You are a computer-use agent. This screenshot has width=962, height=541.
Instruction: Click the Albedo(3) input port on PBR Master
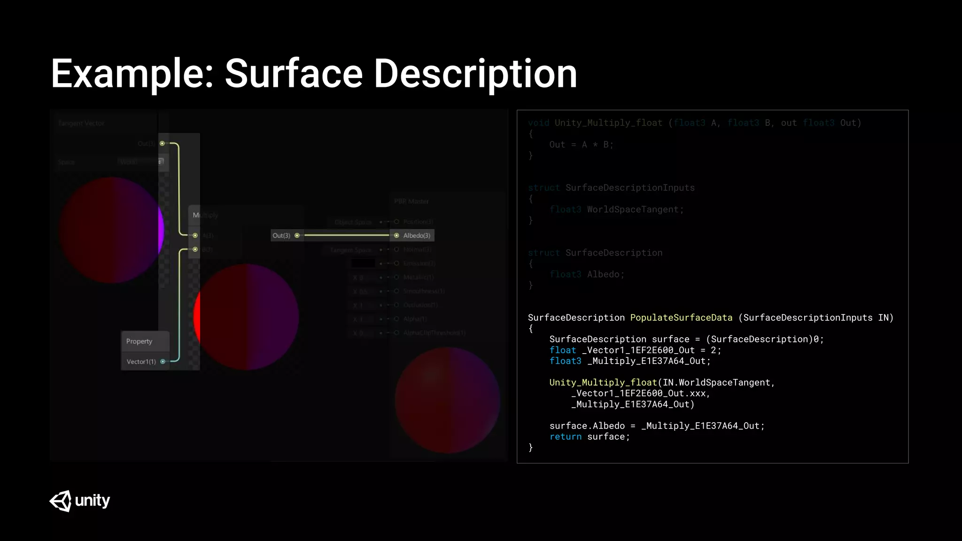[396, 235]
